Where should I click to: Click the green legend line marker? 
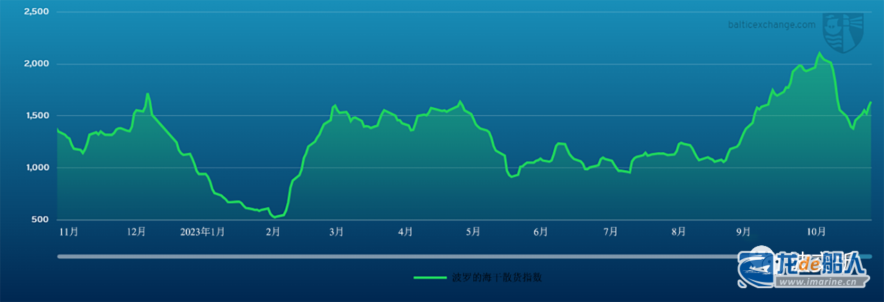pos(430,278)
